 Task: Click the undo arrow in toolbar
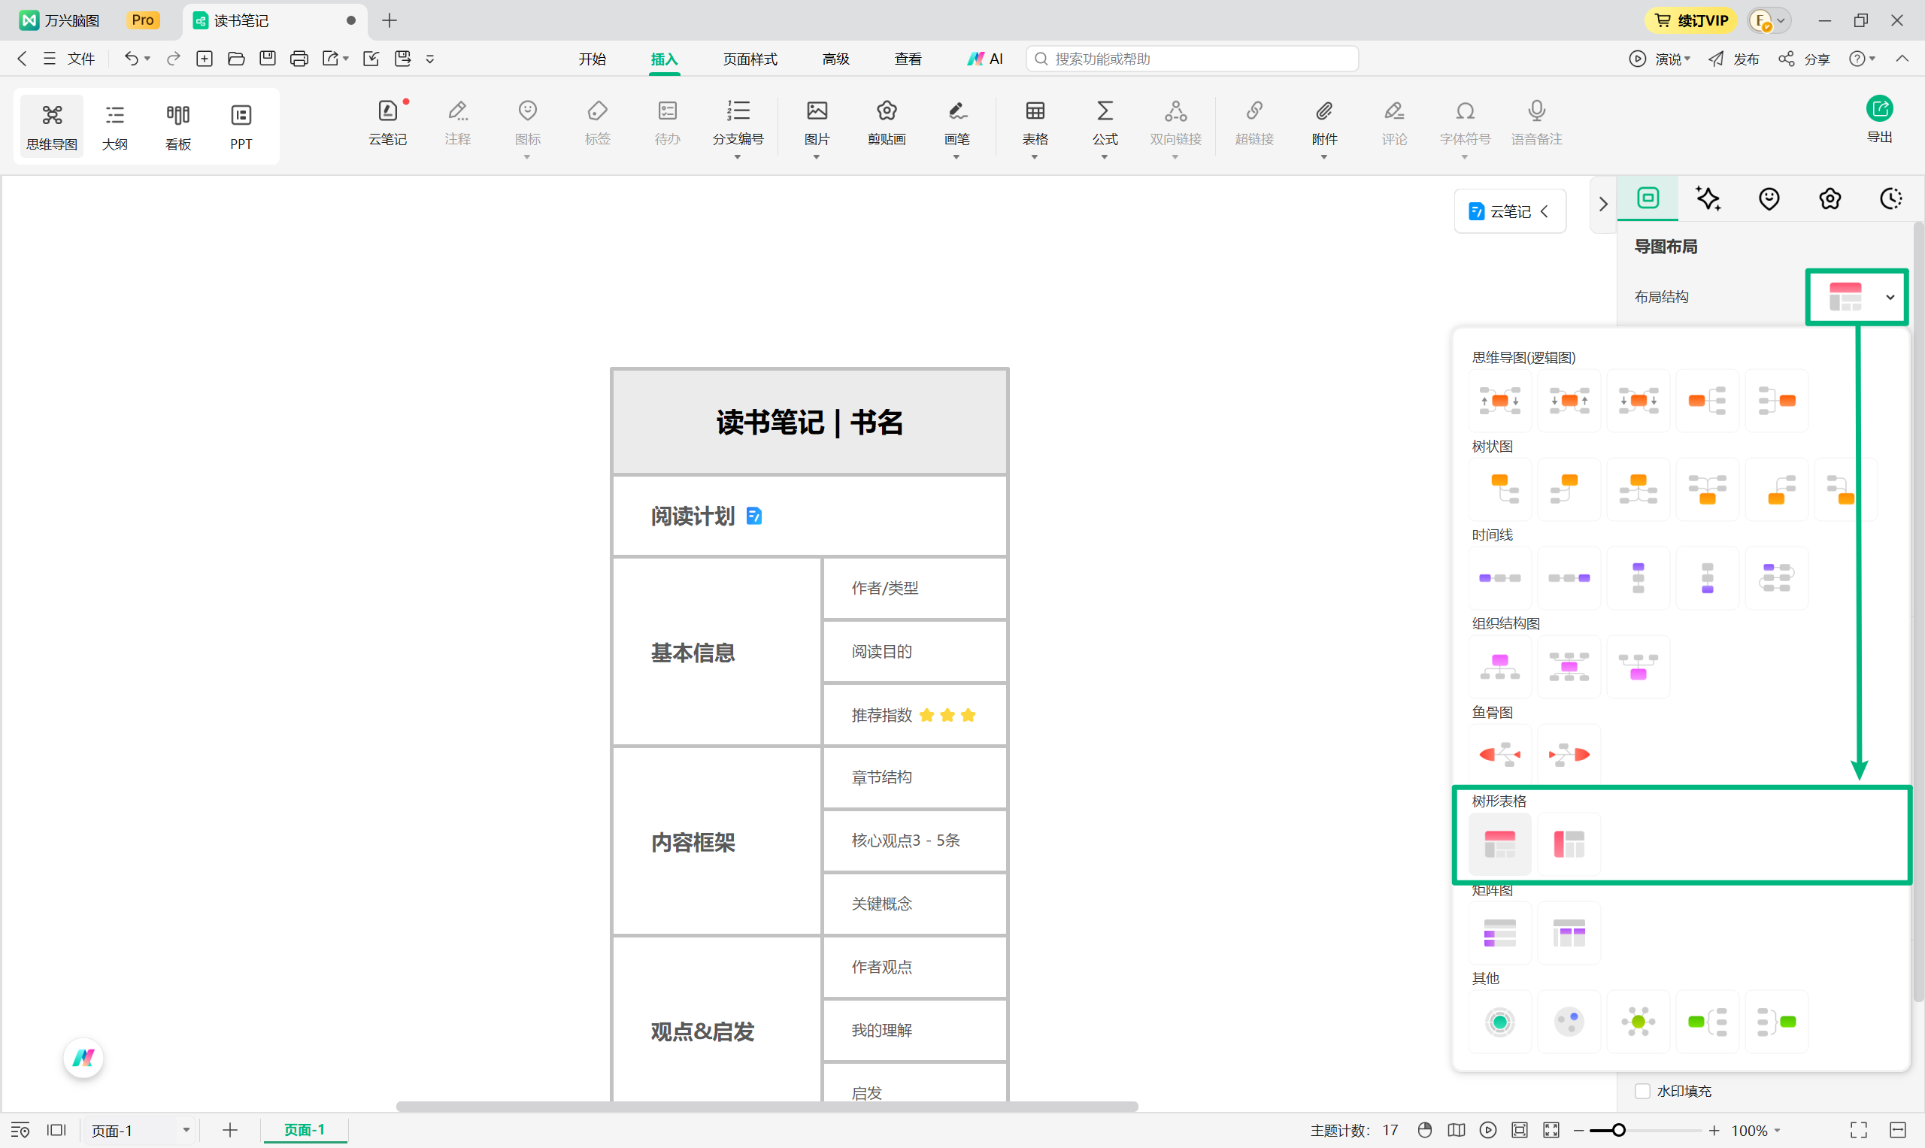coord(132,59)
